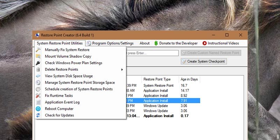The height and width of the screenshot is (140, 280).
Task: Click the power plug icon for Power Plan Settings
Action: [38, 63]
